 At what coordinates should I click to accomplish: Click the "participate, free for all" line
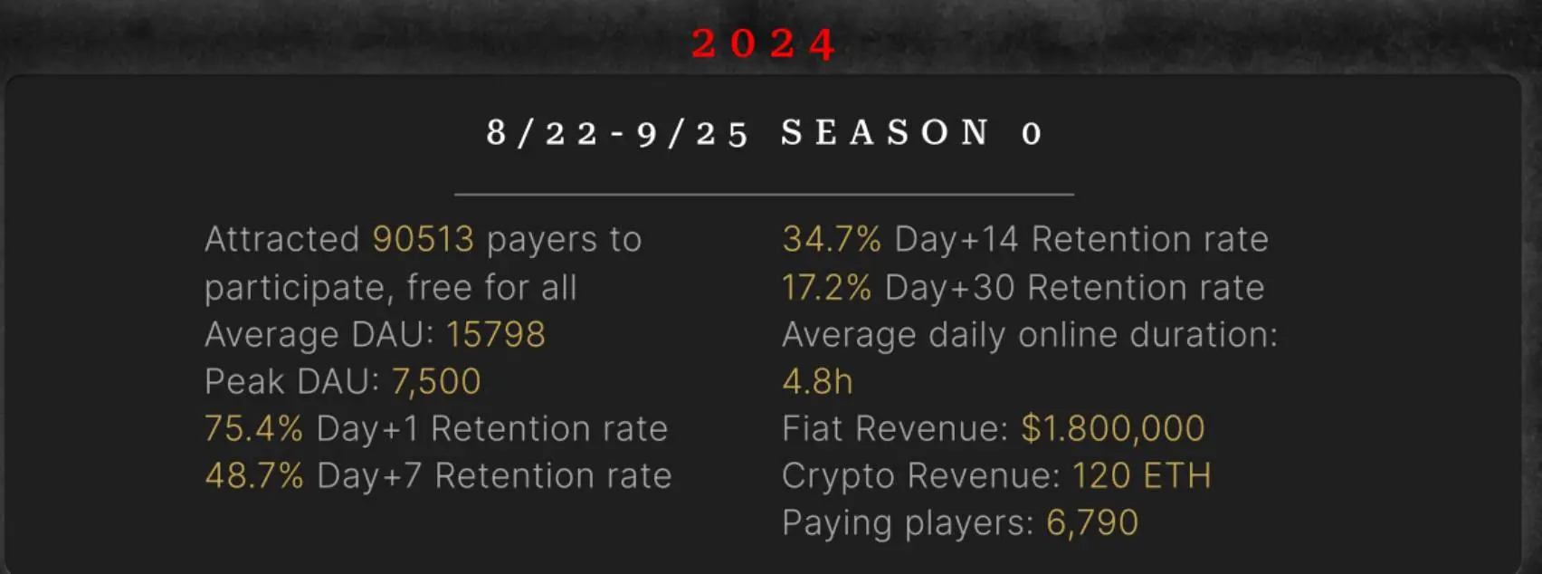tap(390, 288)
